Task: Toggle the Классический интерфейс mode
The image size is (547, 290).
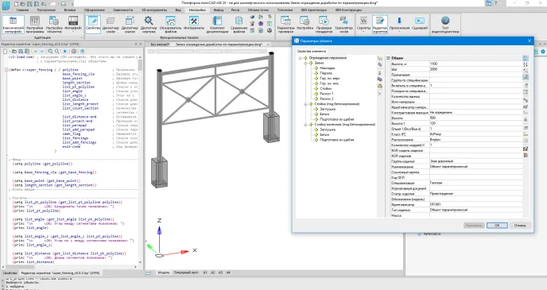Action: (x=13, y=25)
